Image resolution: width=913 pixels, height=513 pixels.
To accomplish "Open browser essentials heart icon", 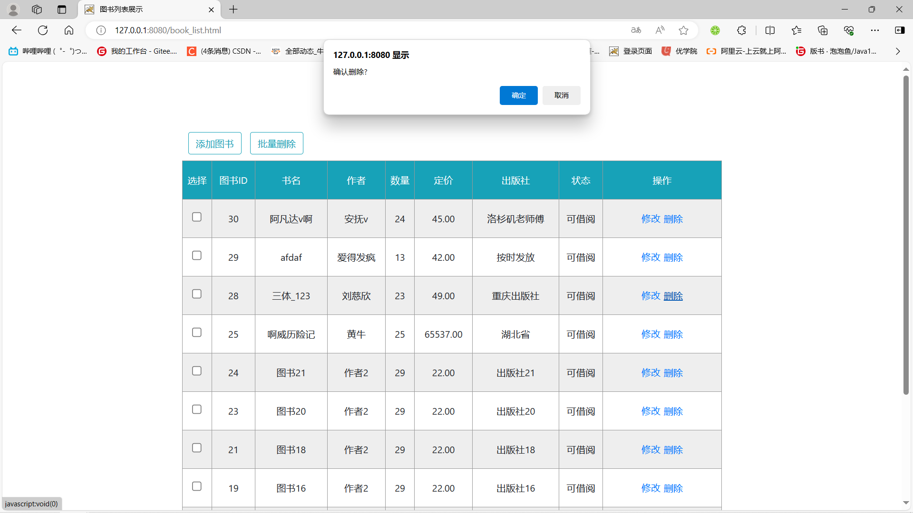I will tap(849, 30).
